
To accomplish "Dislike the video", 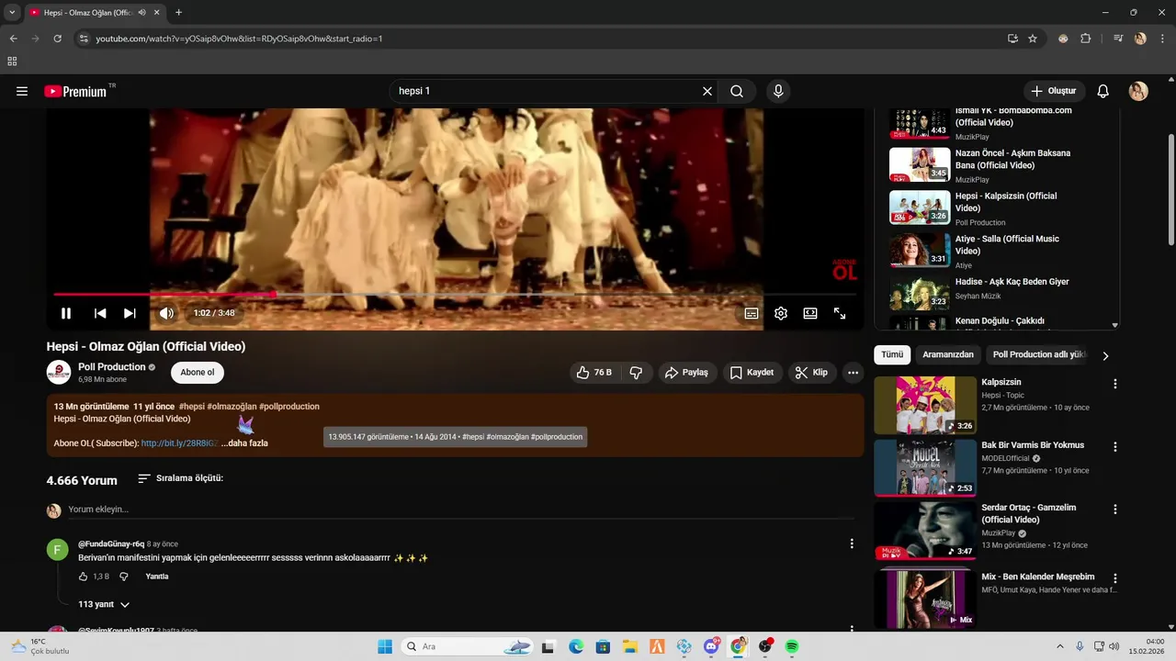I will (x=636, y=373).
